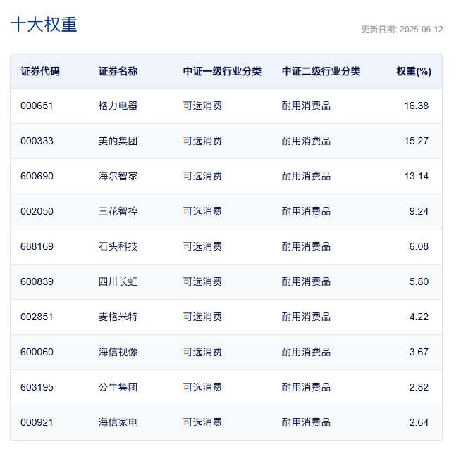
Task: Select security code 002851
Action: [37, 317]
